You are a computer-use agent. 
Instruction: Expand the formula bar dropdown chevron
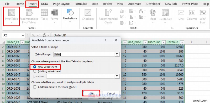[x=49, y=35]
